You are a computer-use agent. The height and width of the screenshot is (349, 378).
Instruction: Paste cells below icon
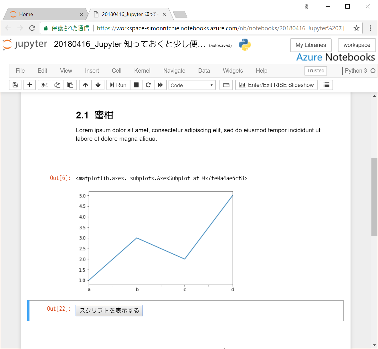[x=70, y=85]
